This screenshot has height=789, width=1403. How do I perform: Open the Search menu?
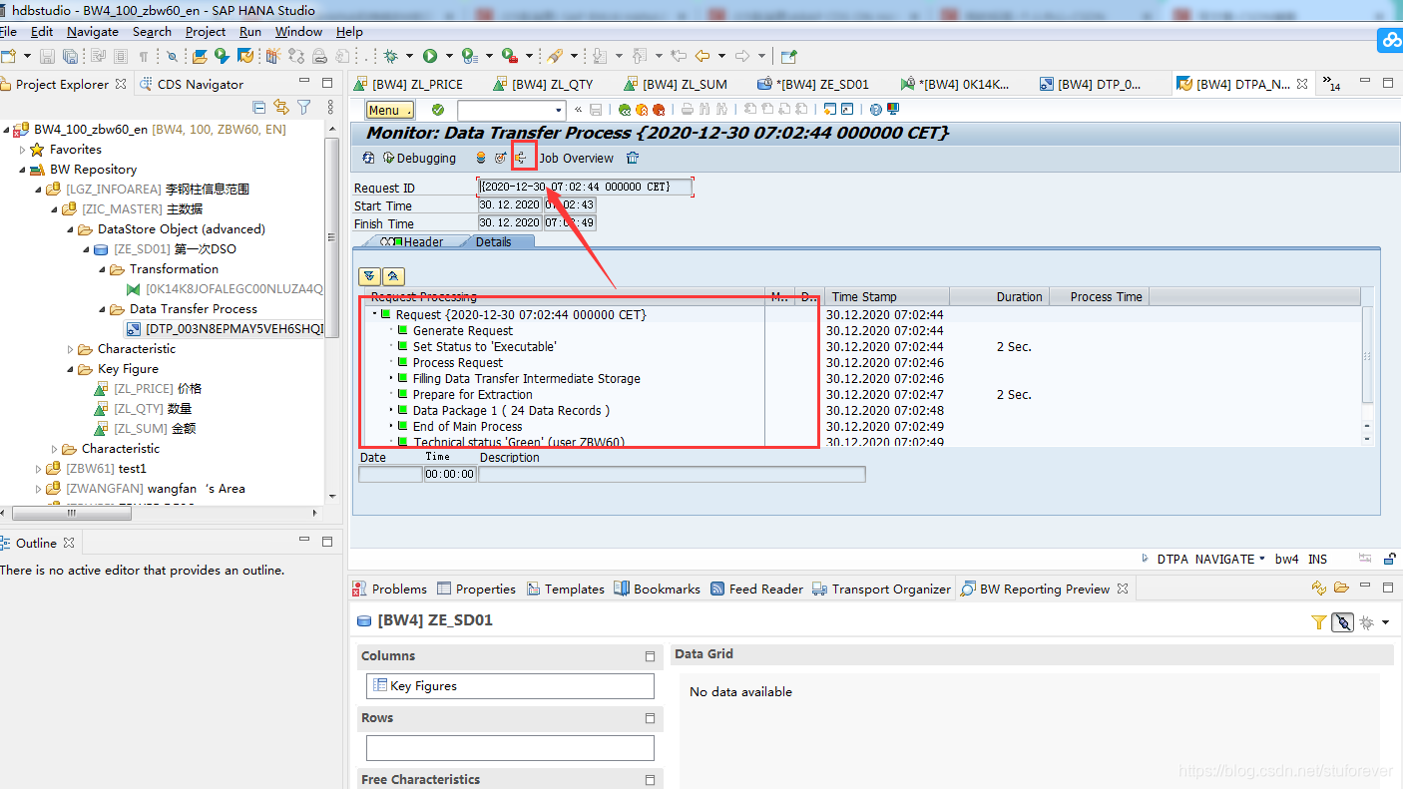(152, 32)
